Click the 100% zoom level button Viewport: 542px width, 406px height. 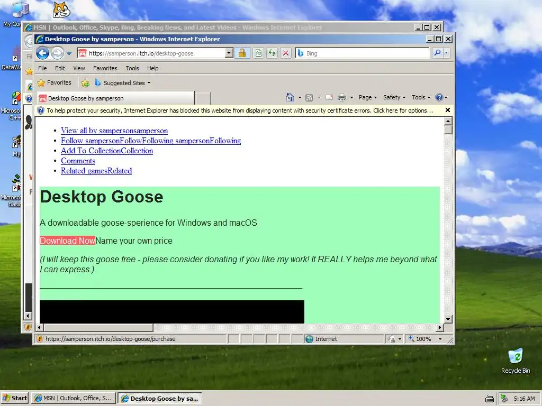click(420, 339)
